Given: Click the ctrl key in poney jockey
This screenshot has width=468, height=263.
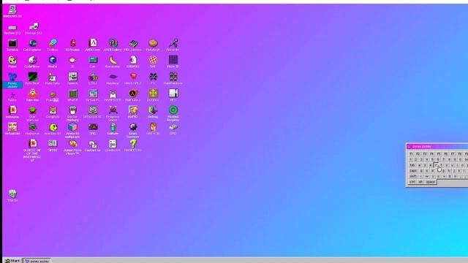Looking at the screenshot, I should [412, 182].
